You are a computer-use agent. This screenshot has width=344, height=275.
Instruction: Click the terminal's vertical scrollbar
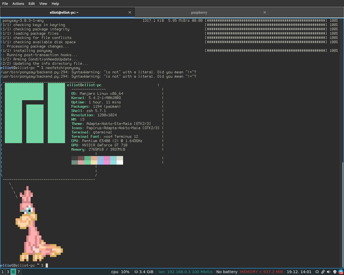click(x=343, y=215)
